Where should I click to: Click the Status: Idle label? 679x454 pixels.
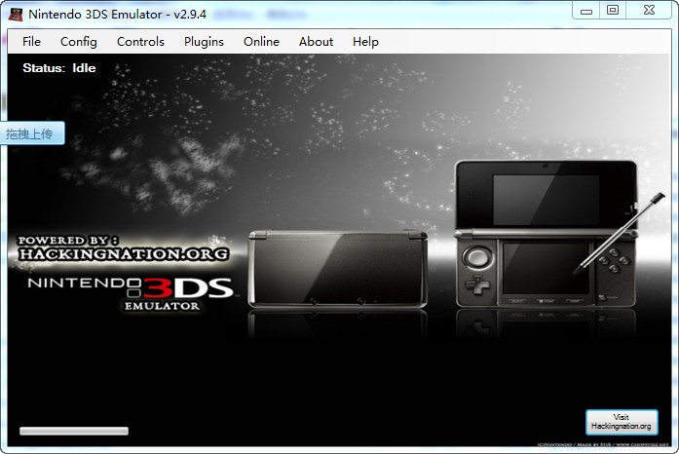[59, 68]
